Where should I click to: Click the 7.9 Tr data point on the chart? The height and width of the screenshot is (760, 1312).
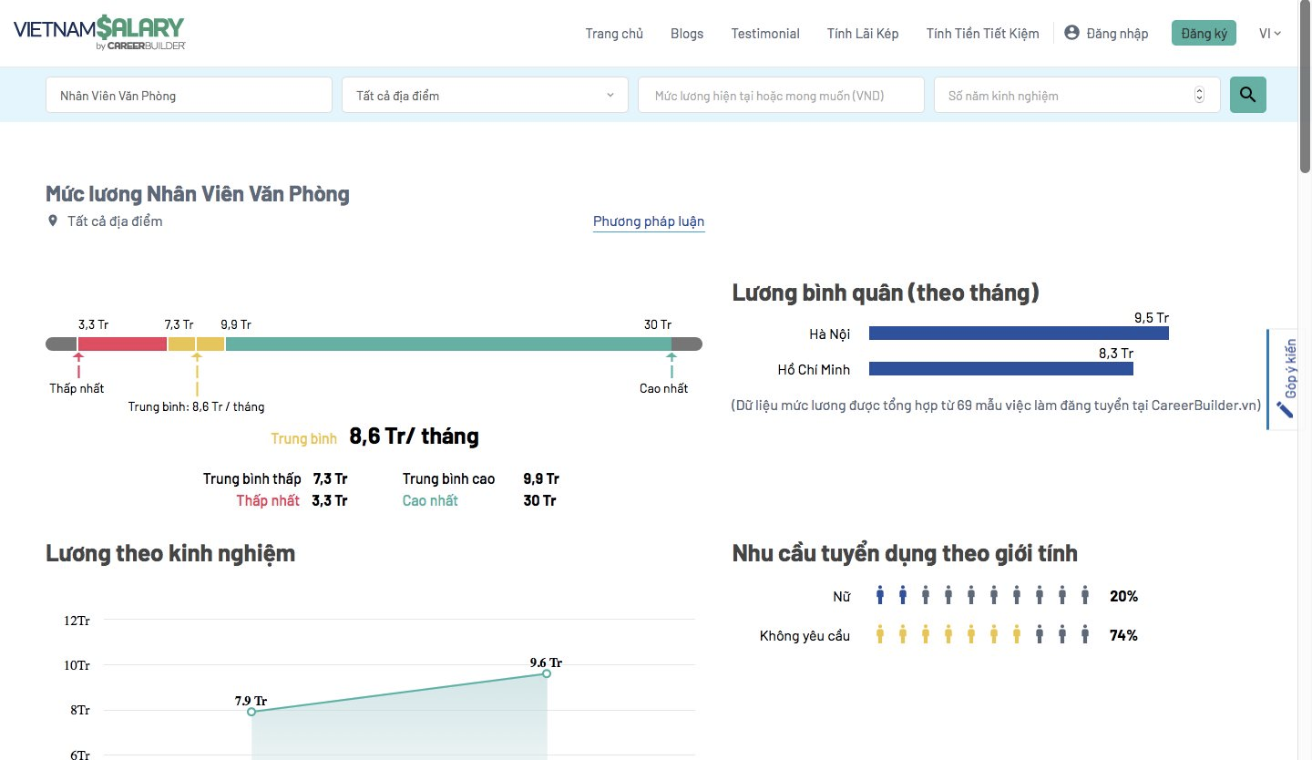(251, 711)
